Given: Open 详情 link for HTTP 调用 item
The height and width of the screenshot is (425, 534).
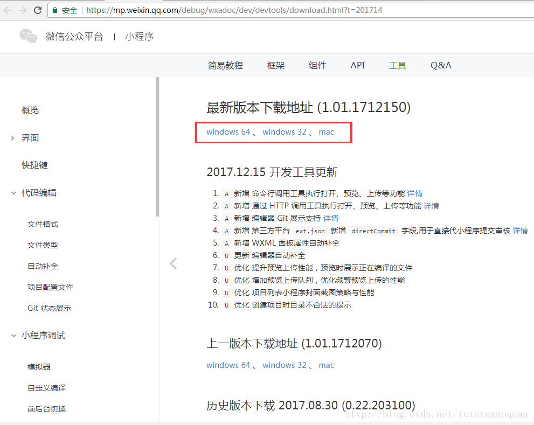Looking at the screenshot, I should point(432,206).
